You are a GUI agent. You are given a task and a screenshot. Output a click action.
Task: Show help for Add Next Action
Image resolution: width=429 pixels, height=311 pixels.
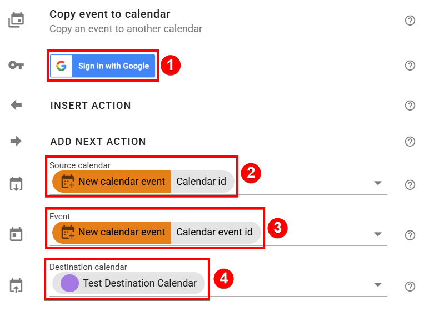point(410,141)
